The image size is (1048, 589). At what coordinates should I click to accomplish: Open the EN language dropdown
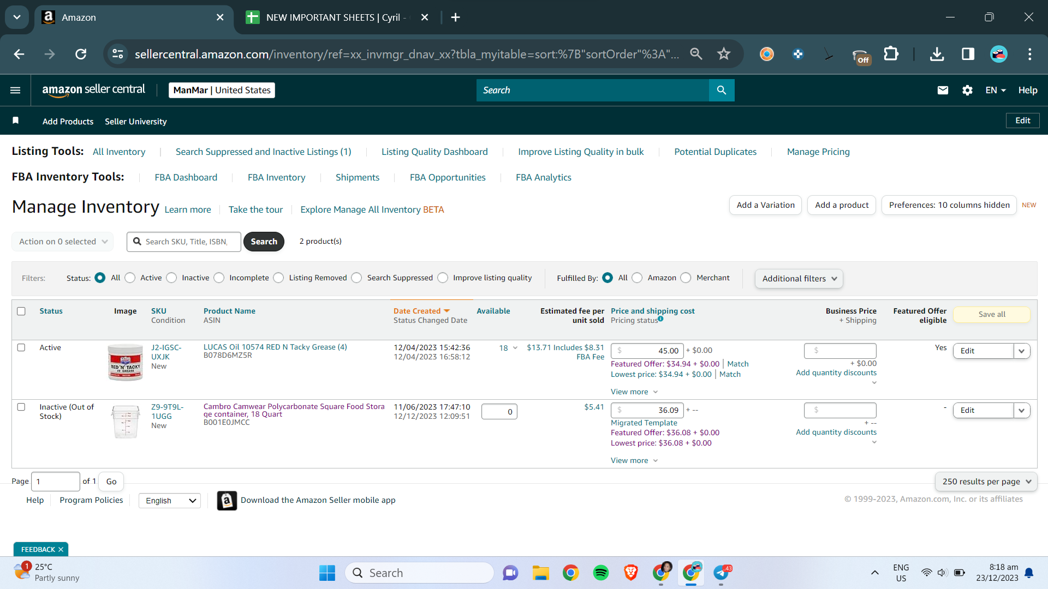pyautogui.click(x=996, y=90)
